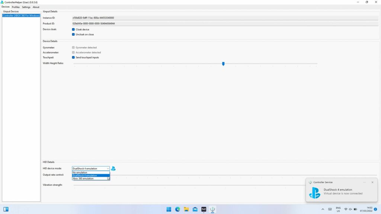This screenshot has height=214, width=381.
Task: Open the Windows Start menu
Action: click(169, 209)
